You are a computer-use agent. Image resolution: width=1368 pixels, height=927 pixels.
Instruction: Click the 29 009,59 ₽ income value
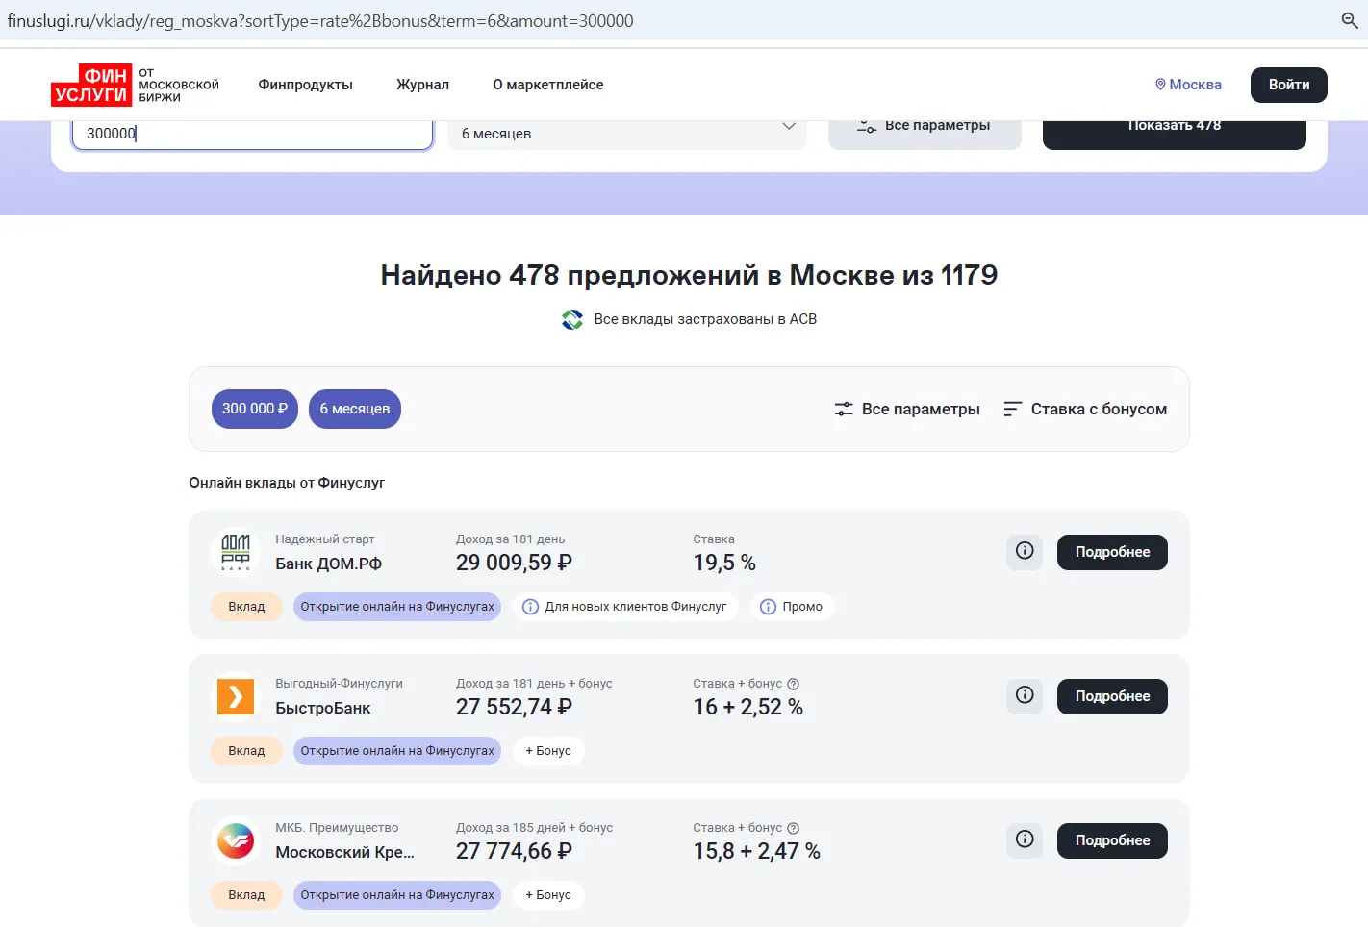514,563
